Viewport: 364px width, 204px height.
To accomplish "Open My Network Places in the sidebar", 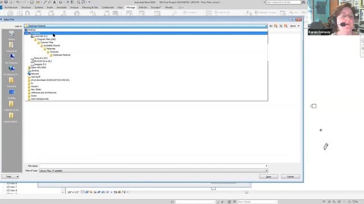I will point(11,70).
